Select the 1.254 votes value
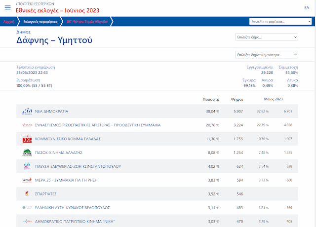The height and width of the screenshot is (227, 316). [238, 152]
